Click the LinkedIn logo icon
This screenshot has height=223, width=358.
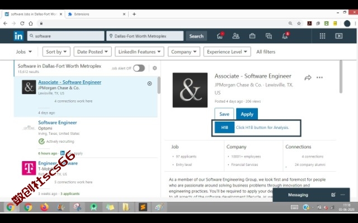coord(18,36)
